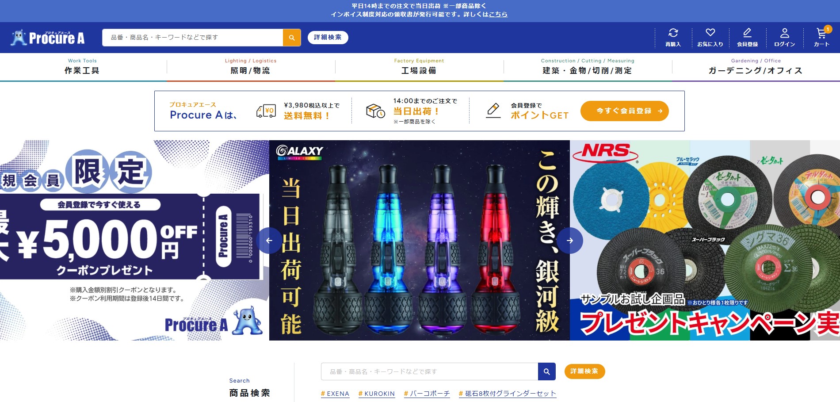840x402 pixels.
Task: Click the orange search magnifier button
Action: tap(292, 38)
